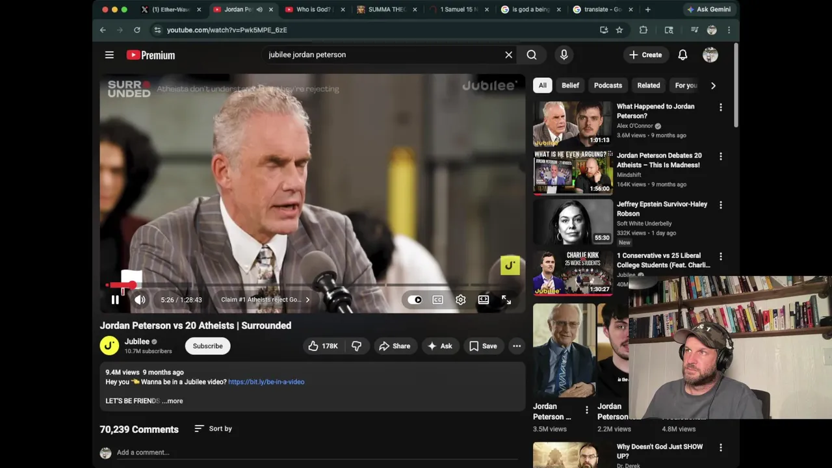Image resolution: width=832 pixels, height=468 pixels.
Task: Select the All filter chip
Action: [x=542, y=85]
